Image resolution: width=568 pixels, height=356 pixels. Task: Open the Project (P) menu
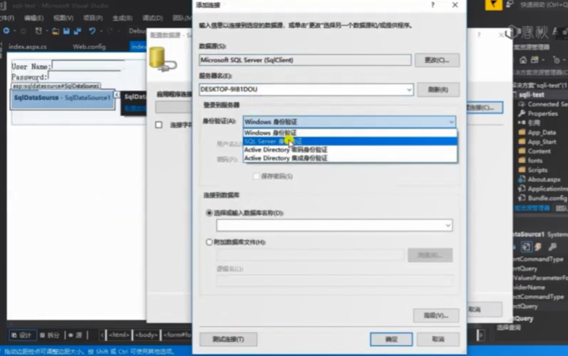coord(93,18)
